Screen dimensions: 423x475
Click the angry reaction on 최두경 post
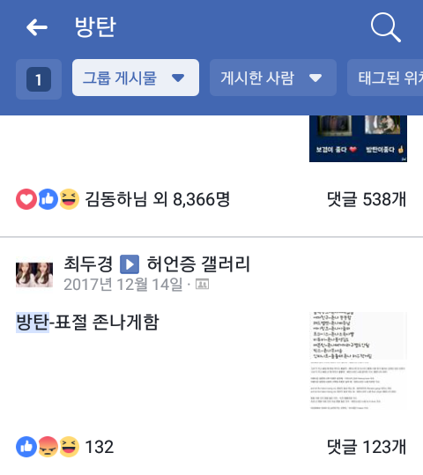48,447
